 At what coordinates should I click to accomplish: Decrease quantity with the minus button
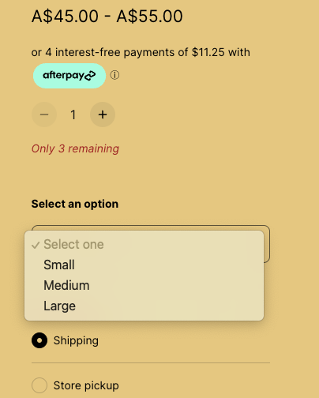44,115
